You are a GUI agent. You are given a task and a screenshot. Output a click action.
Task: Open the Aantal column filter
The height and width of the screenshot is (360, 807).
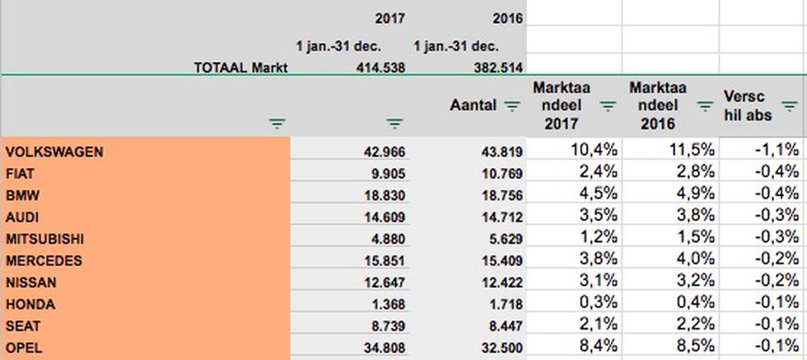point(512,106)
